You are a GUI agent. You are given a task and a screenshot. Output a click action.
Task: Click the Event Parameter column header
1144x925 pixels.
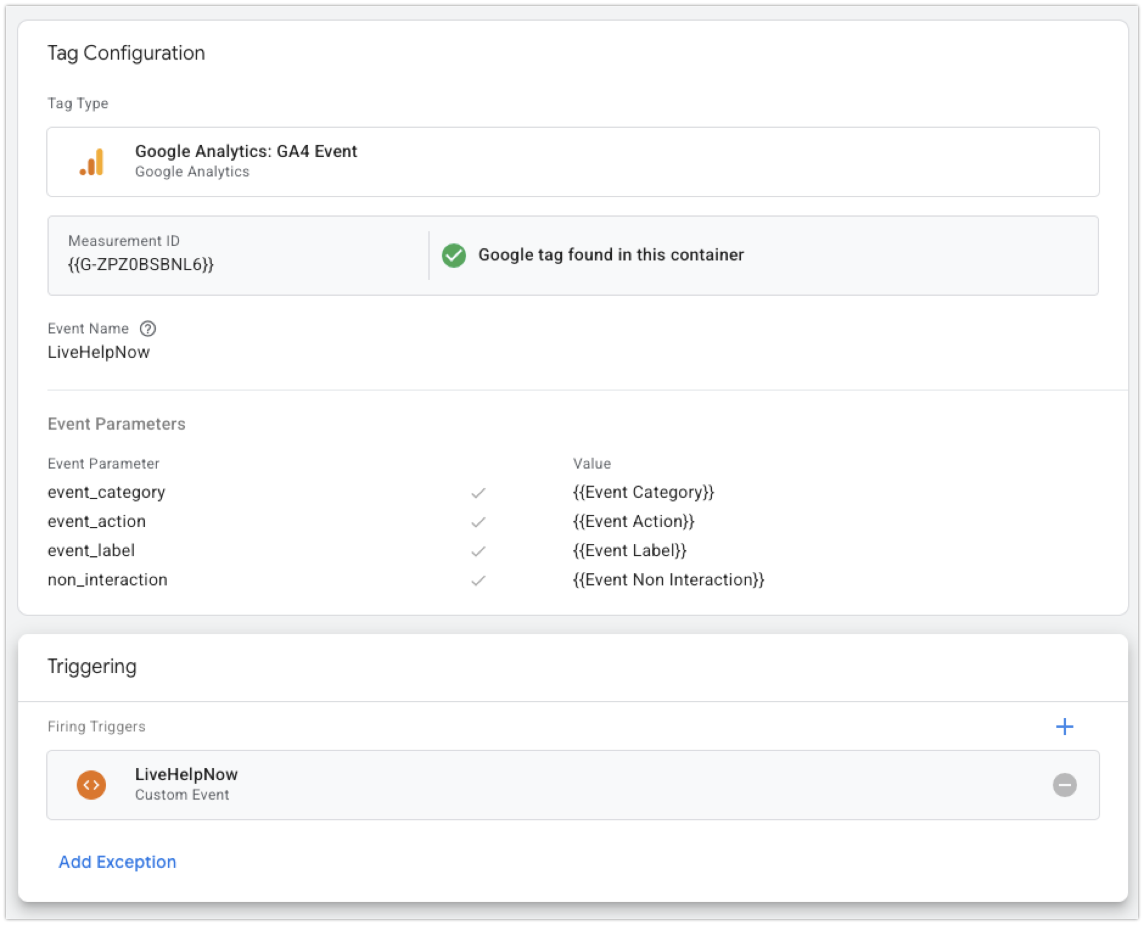(103, 463)
